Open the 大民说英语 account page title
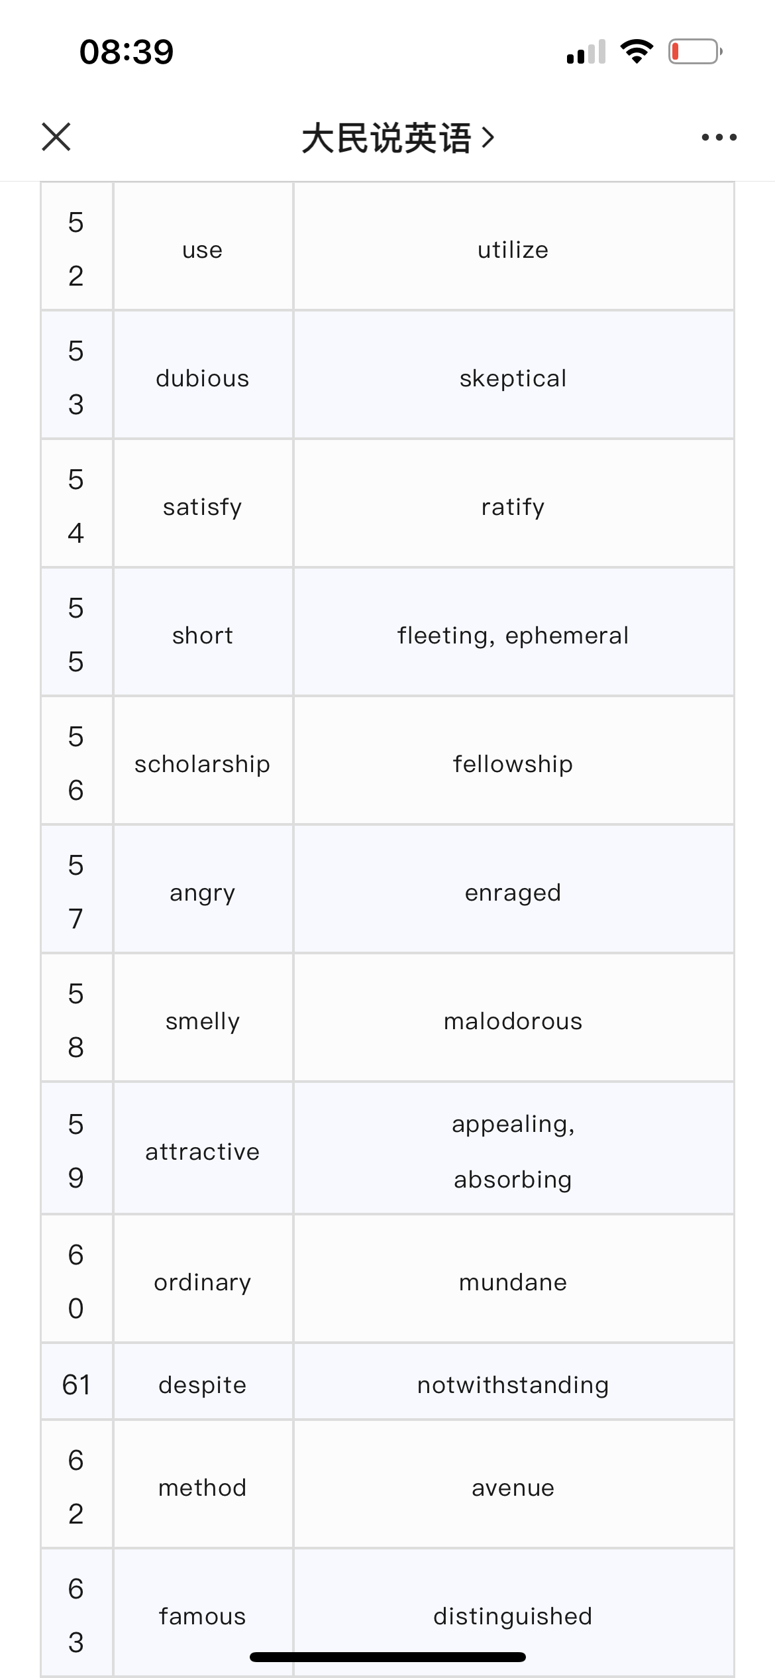 pyautogui.click(x=387, y=138)
